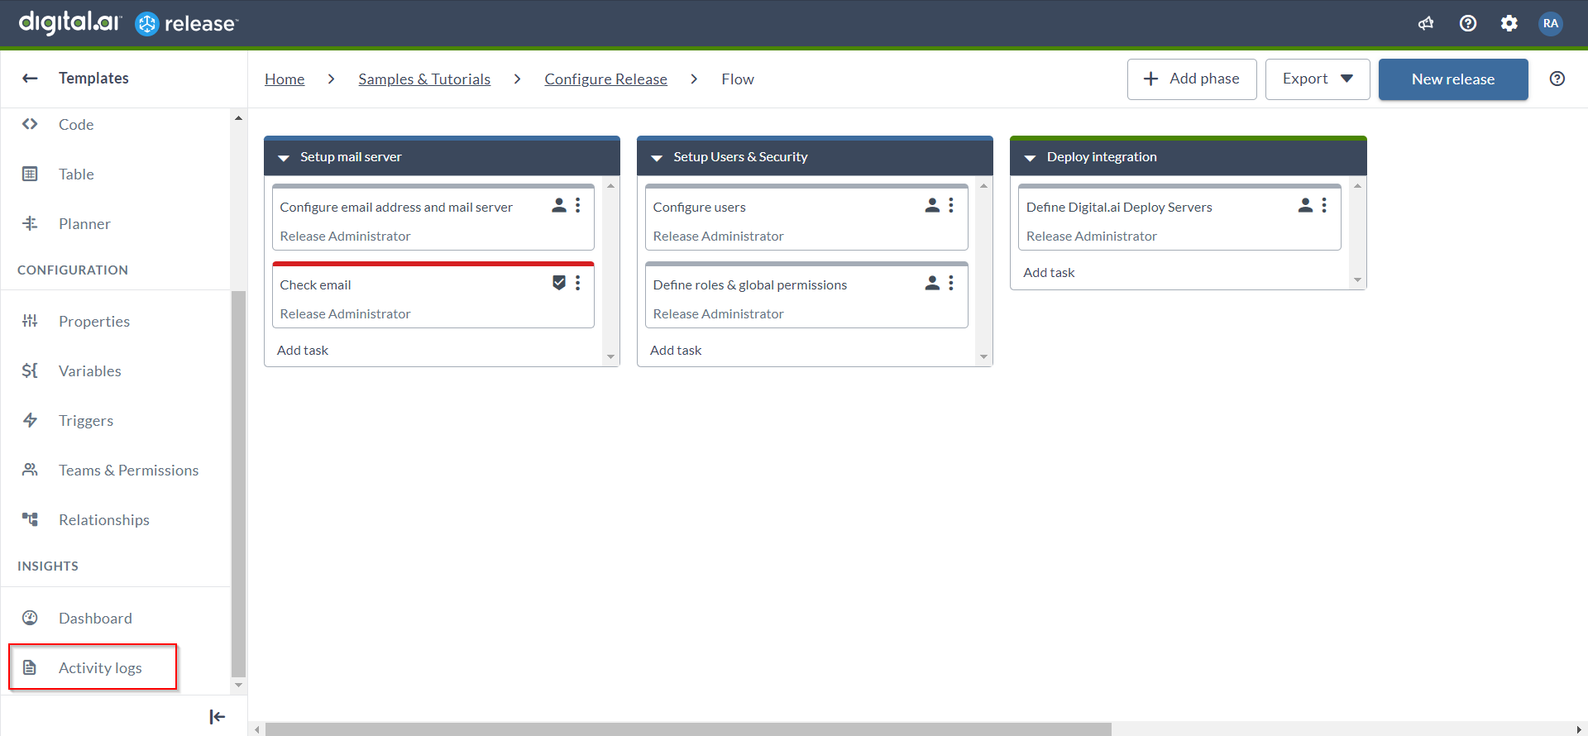The width and height of the screenshot is (1588, 736).
Task: Open settings gear in header
Action: [x=1509, y=23]
